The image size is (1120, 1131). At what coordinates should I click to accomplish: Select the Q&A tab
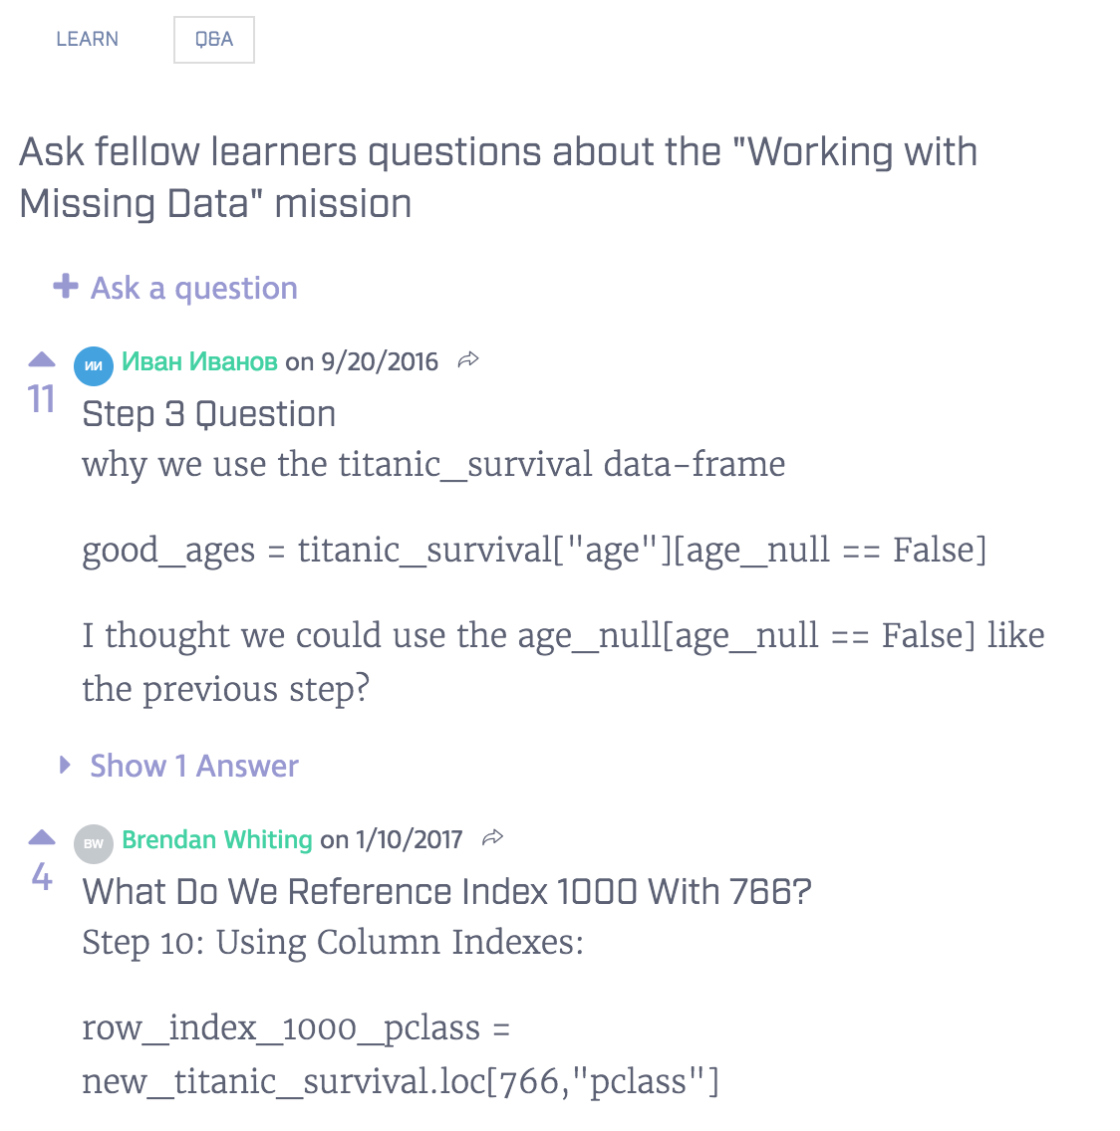click(x=214, y=40)
